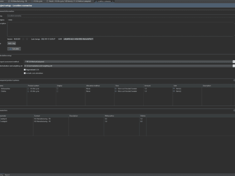Select the Location scenarios tab

pyautogui.click(x=104, y=1)
